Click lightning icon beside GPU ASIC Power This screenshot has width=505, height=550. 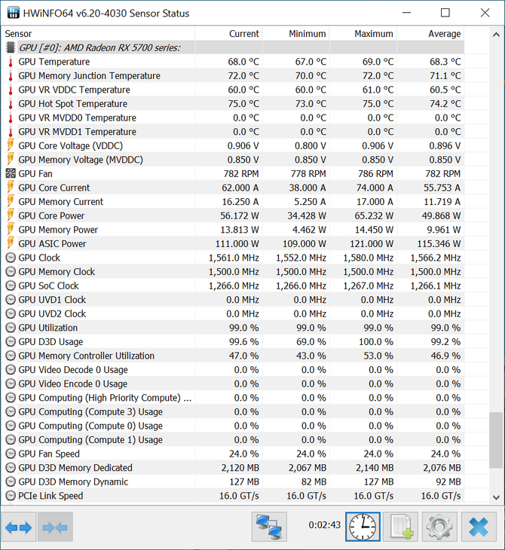11,243
